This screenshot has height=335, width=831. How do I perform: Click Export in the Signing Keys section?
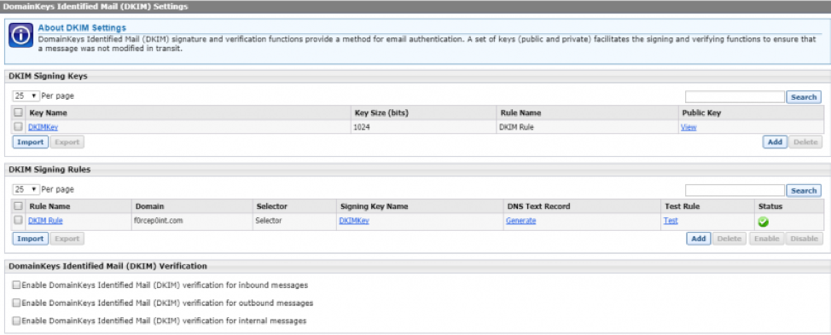[x=67, y=142]
